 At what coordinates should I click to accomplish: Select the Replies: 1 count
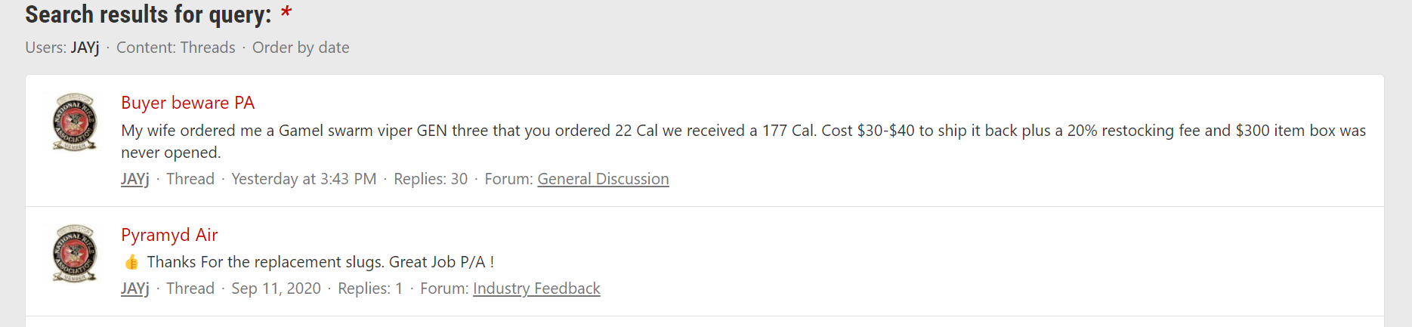point(370,288)
